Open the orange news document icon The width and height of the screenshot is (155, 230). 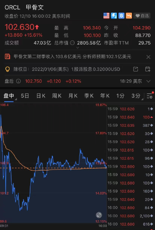(7, 57)
